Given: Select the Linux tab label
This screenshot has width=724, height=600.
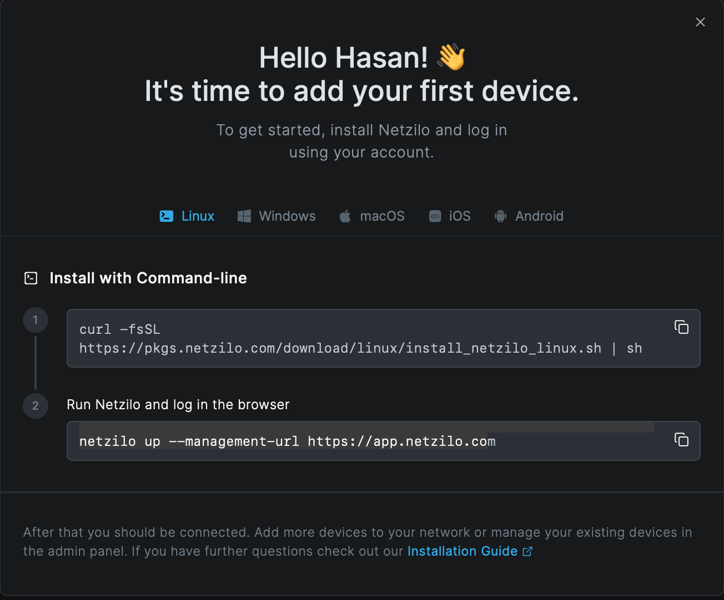Looking at the screenshot, I should point(198,216).
